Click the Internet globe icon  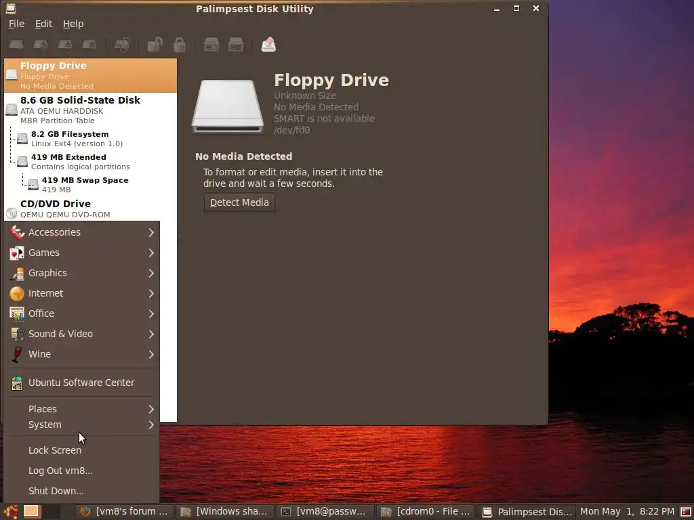[17, 293]
